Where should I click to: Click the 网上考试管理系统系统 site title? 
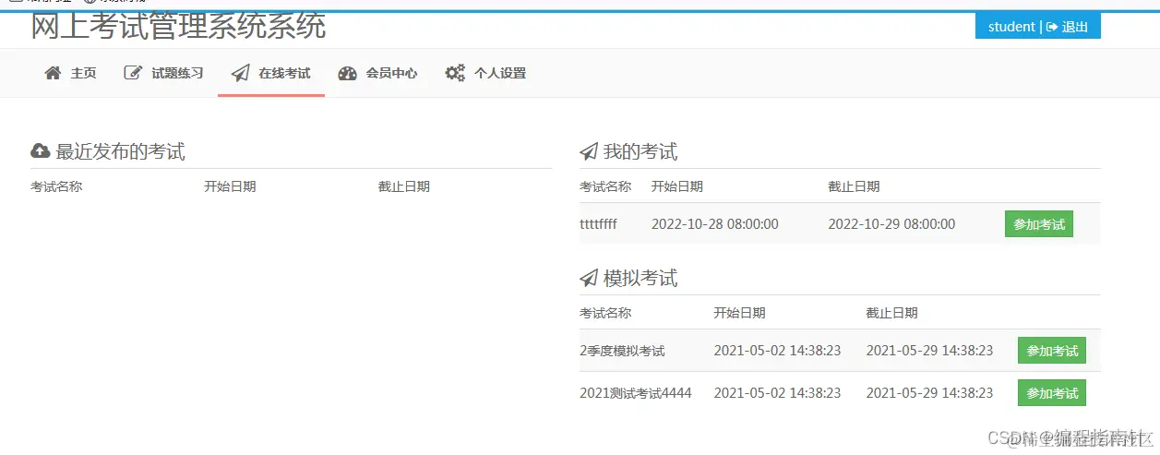(x=178, y=27)
